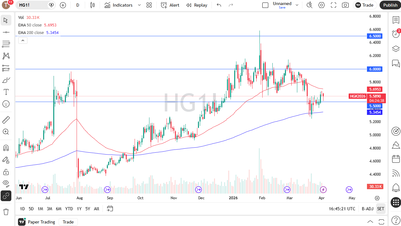Expand the layout name dropdown arrow
Image resolution: width=401 pixels, height=226 pixels.
(x=297, y=5)
